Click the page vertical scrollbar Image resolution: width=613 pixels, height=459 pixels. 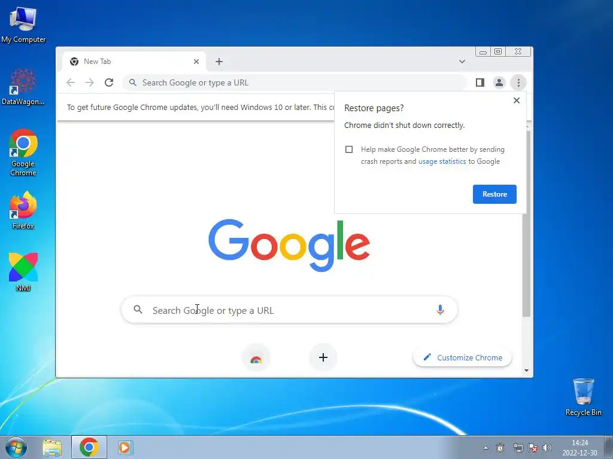click(527, 222)
